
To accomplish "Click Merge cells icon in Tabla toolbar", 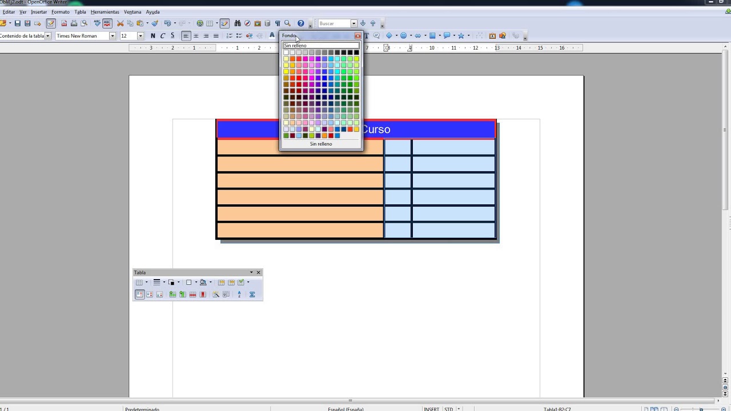I will (x=221, y=282).
